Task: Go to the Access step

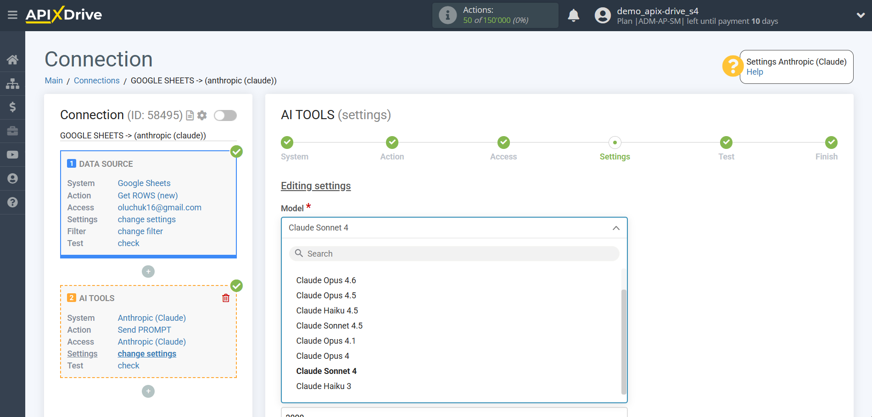Action: click(503, 143)
